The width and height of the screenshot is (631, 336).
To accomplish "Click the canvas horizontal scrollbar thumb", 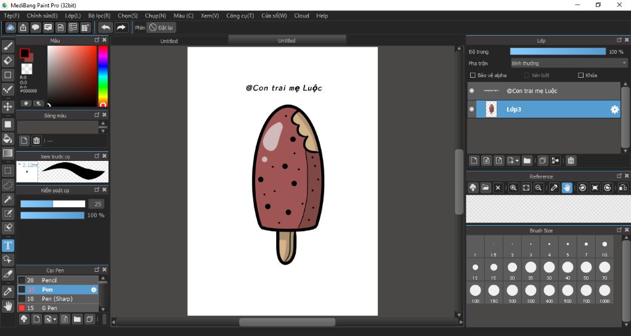I will pyautogui.click(x=287, y=322).
